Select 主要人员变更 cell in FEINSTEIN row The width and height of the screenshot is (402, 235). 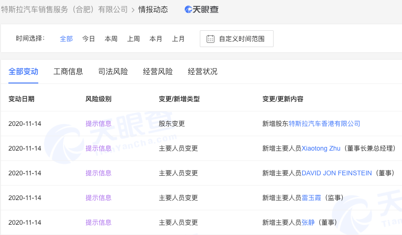(178, 173)
